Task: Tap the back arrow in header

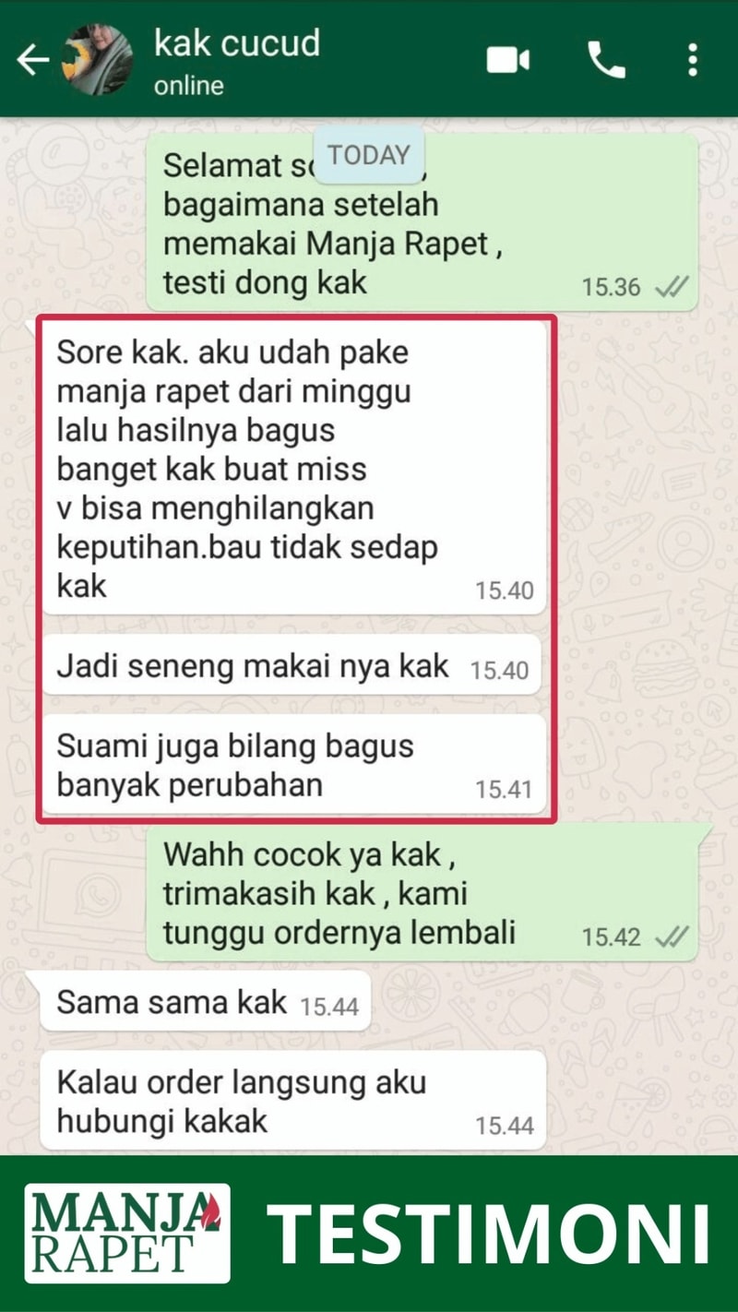Action: tap(32, 61)
